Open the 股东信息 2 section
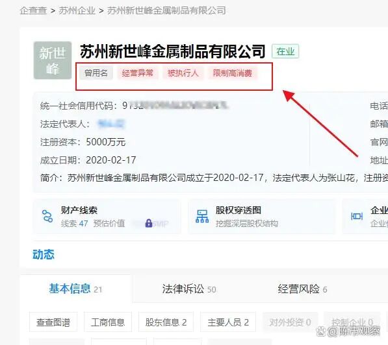388x345 pixels. [166, 322]
